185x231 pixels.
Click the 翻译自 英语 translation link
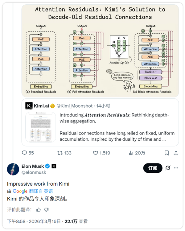click(41, 191)
